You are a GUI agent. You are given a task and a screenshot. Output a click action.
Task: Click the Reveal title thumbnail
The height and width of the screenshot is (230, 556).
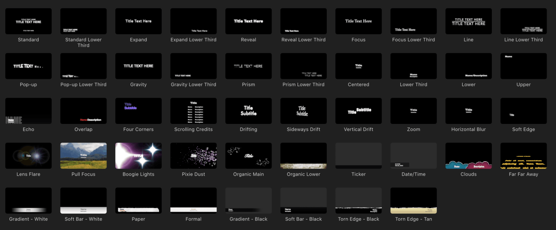tap(248, 21)
